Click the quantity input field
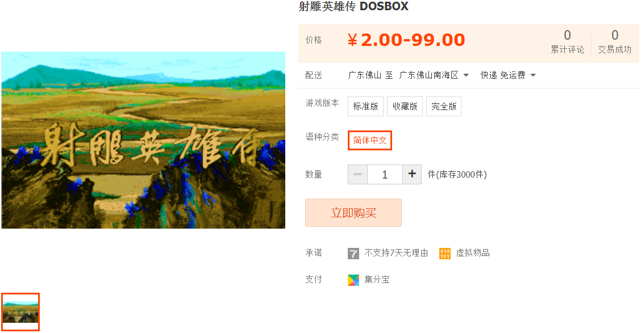The height and width of the screenshot is (333, 641). pyautogui.click(x=385, y=174)
